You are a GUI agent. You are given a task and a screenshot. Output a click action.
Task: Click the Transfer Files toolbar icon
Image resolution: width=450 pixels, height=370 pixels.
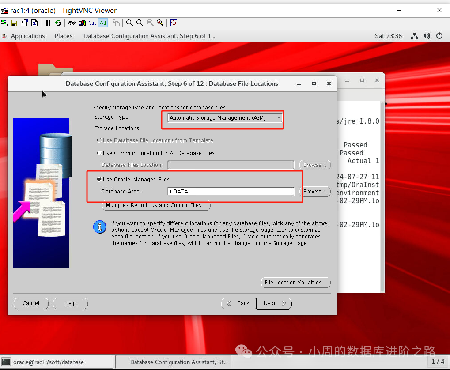coord(116,23)
